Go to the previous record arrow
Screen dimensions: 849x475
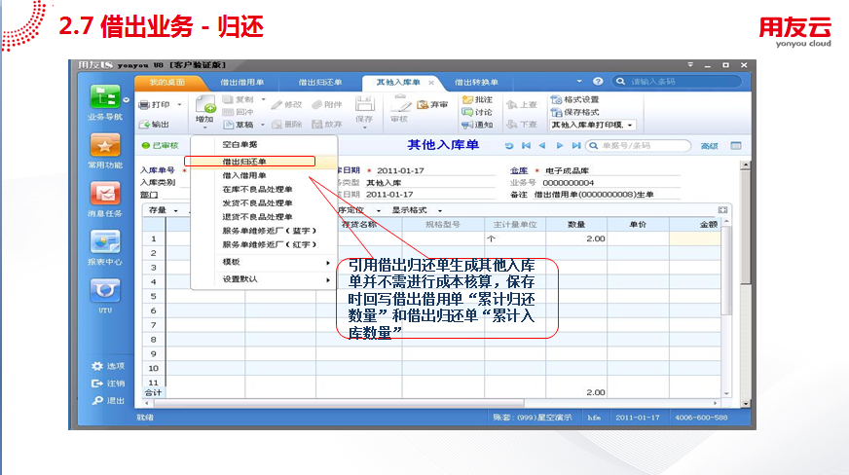point(542,146)
